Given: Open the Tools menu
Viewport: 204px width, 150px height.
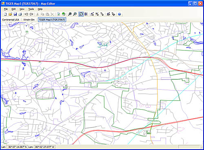Looking at the screenshot, I should pyautogui.click(x=31, y=9).
